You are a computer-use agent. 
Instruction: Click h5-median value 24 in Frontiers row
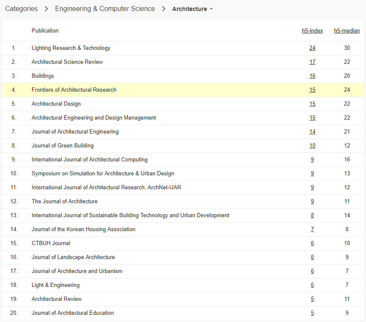(x=347, y=90)
